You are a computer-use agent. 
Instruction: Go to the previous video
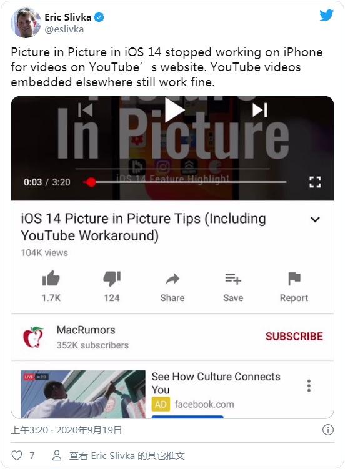86,110
